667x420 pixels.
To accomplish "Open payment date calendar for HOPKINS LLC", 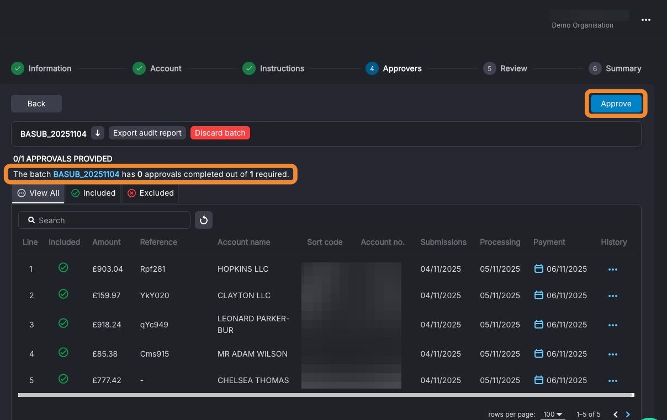I will [x=539, y=268].
